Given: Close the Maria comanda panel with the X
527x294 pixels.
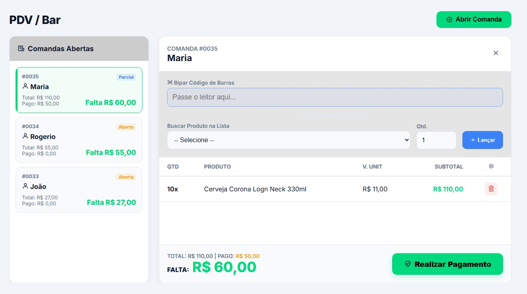Looking at the screenshot, I should [496, 53].
